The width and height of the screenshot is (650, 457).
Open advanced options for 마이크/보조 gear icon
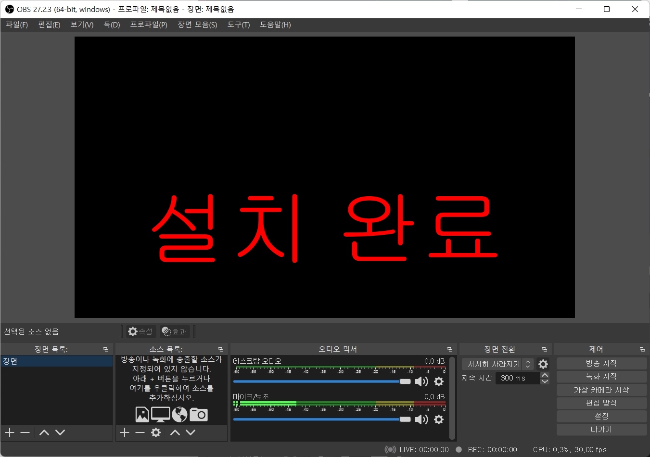[x=438, y=419]
